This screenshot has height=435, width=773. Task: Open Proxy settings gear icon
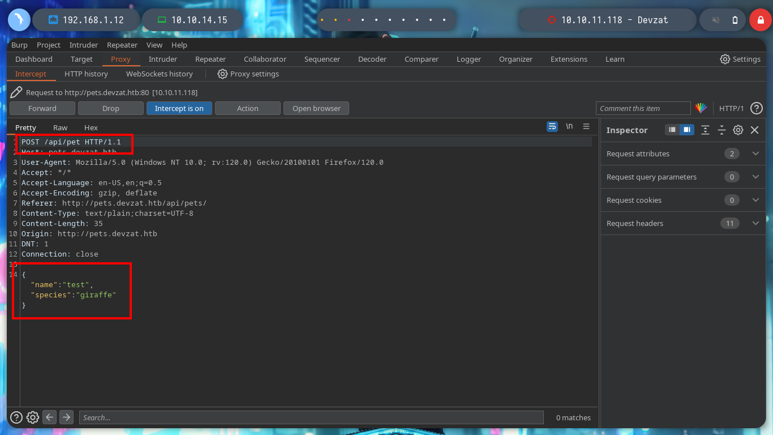222,74
